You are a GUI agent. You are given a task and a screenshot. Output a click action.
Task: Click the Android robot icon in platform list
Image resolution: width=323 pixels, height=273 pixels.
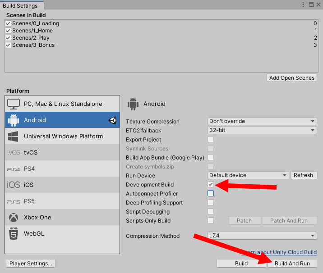pos(14,120)
